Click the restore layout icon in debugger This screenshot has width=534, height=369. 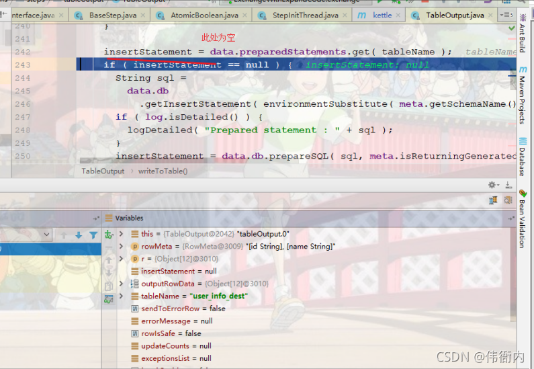[493, 200]
